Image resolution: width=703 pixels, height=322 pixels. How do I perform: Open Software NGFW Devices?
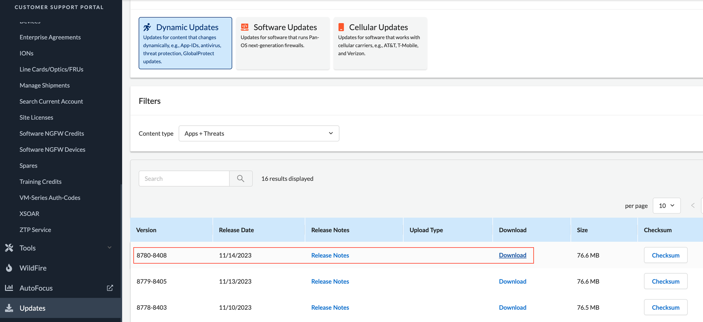pos(53,150)
